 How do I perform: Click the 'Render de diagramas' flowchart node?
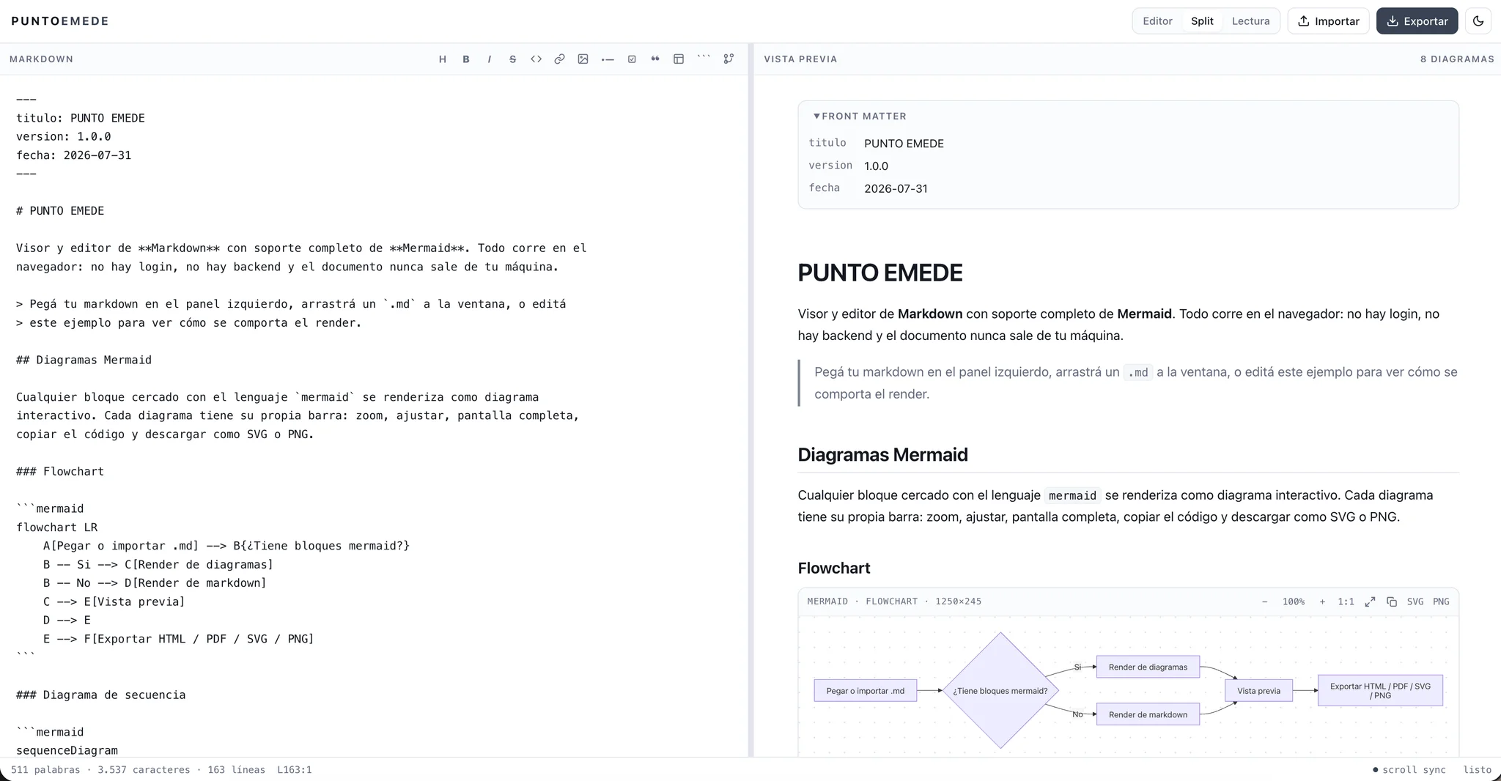point(1148,667)
